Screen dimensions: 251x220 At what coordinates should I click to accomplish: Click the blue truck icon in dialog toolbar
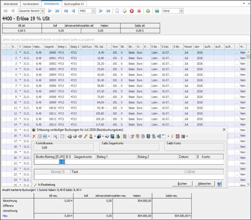(99, 136)
